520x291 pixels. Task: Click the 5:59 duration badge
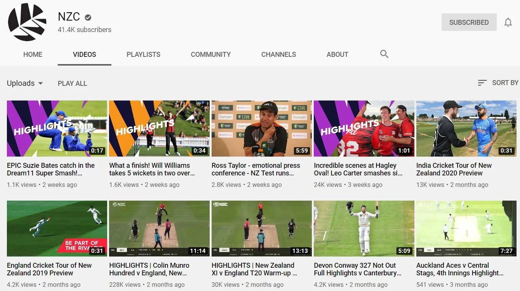[302, 151]
